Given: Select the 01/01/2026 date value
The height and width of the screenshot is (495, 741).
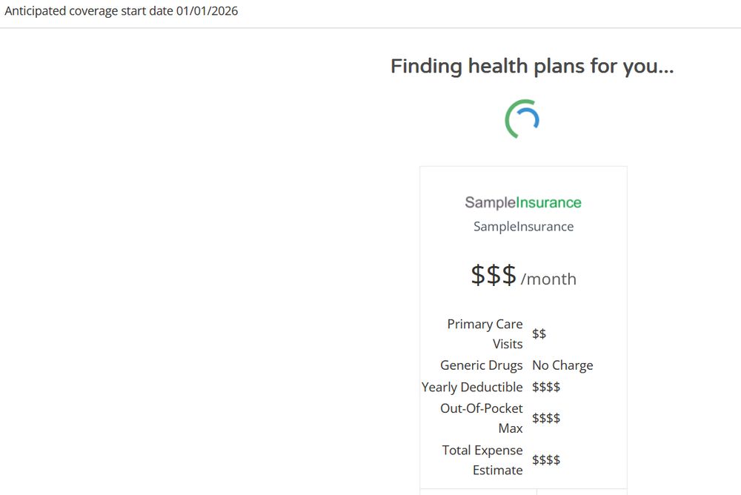Looking at the screenshot, I should pyautogui.click(x=204, y=10).
